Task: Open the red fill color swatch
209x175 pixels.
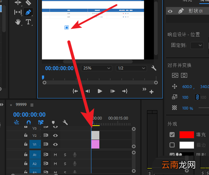Action: pyautogui.click(x=187, y=135)
